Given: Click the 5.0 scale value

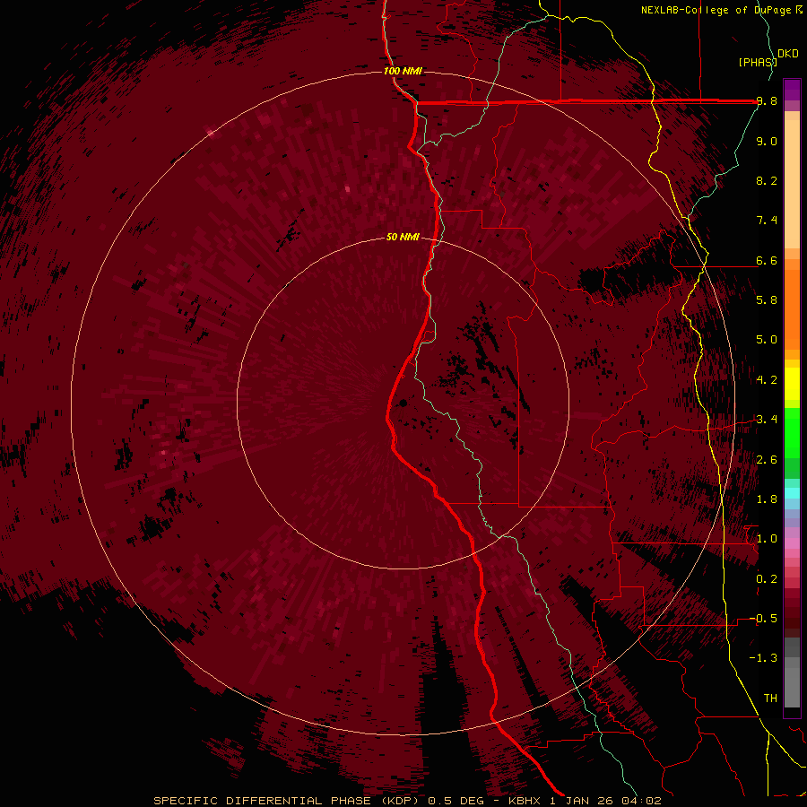Looking at the screenshot, I should (x=767, y=340).
